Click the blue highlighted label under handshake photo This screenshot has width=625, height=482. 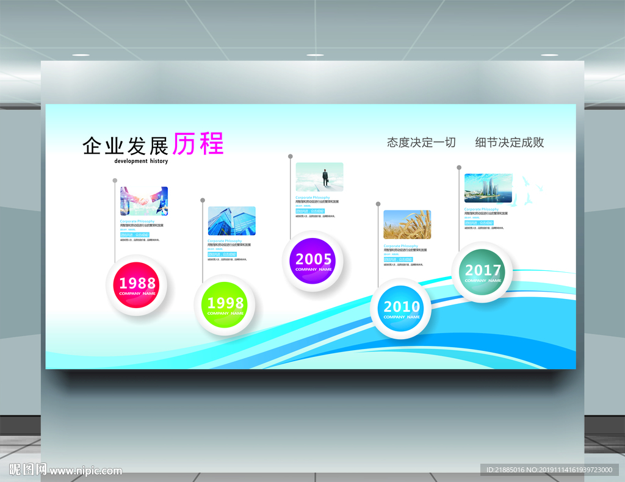(135, 235)
